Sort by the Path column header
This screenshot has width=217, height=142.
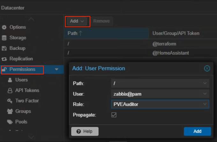tap(75, 33)
